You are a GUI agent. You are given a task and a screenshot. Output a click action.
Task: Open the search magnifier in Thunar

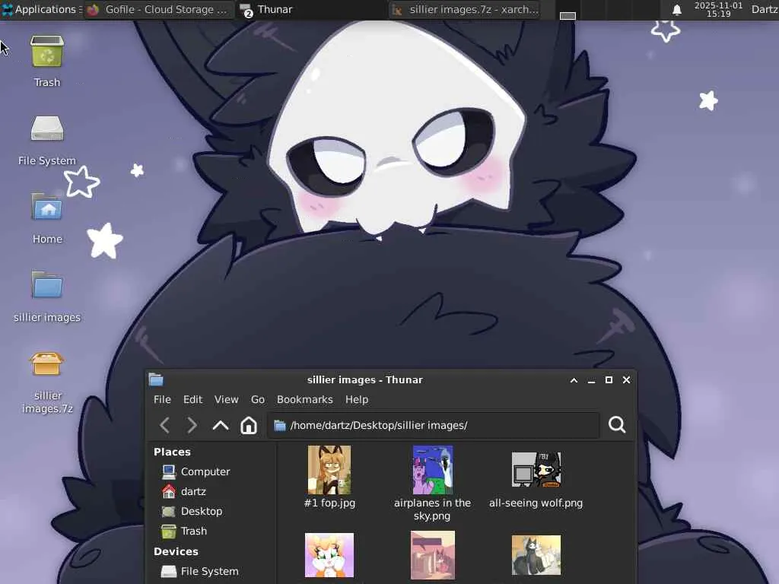point(616,424)
